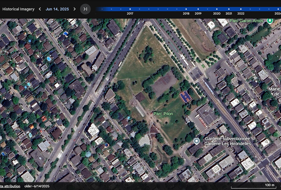
Task: Click the Parc Garon-Amos map label
Action: pos(247,21)
